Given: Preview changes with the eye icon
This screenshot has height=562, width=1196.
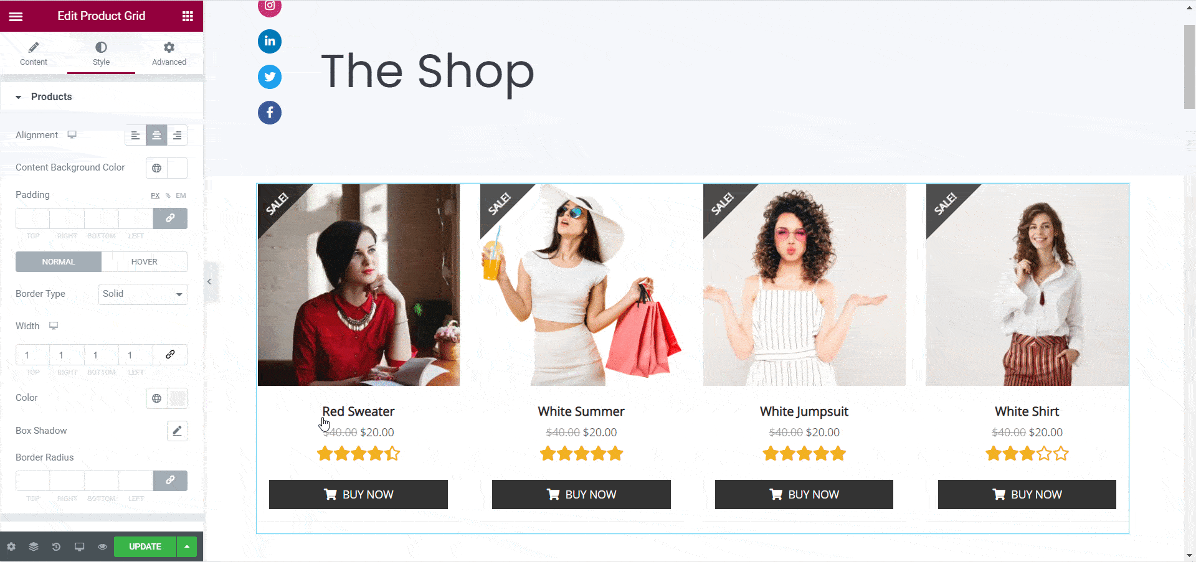Looking at the screenshot, I should tap(102, 546).
